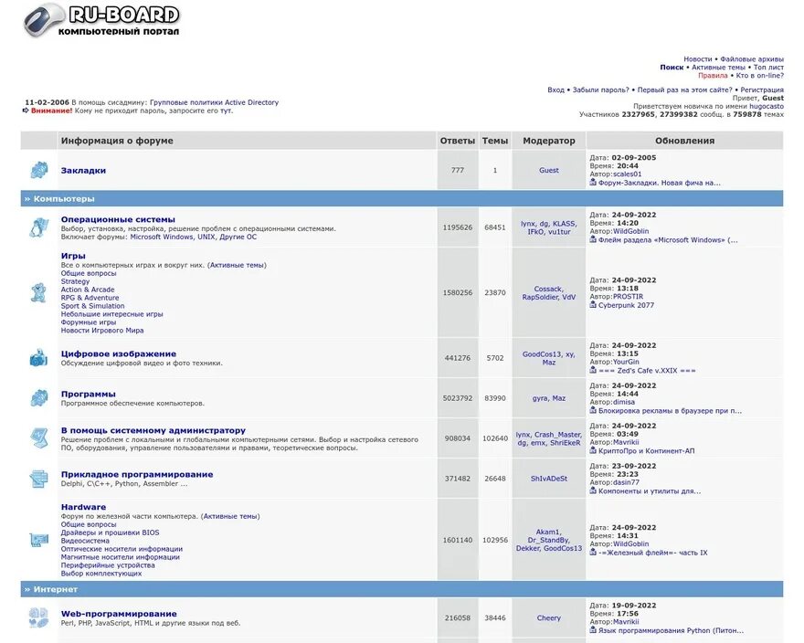
Task: Open the Другие ОС subforum
Action: 238,237
